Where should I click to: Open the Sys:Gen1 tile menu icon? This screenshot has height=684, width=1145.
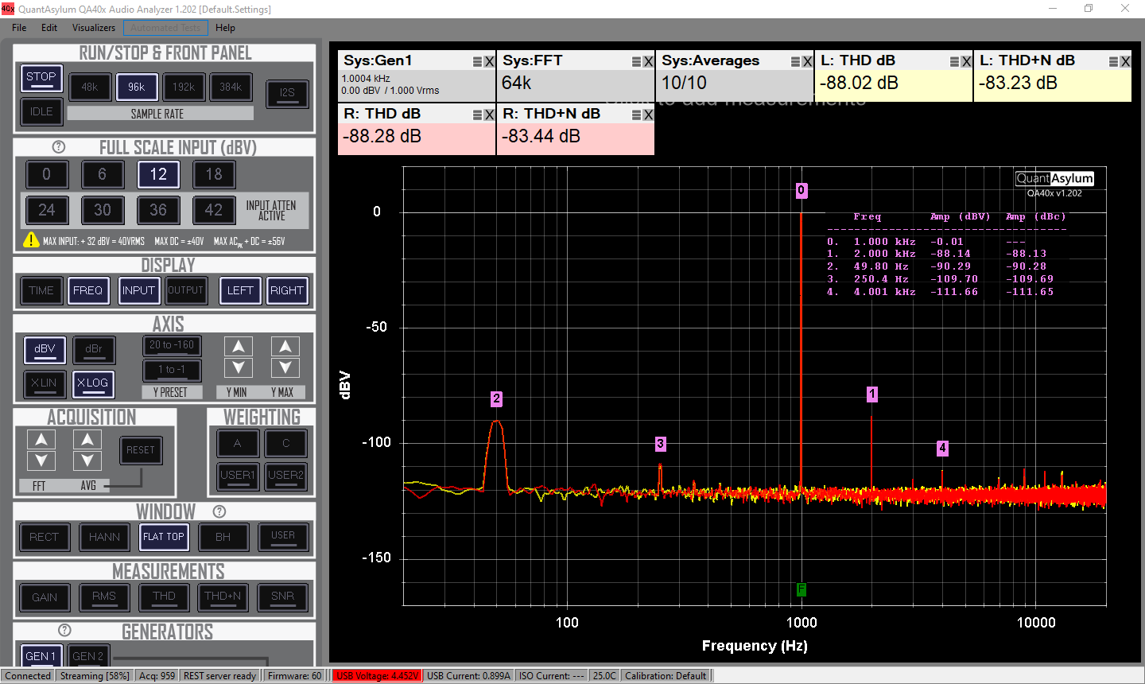(477, 61)
